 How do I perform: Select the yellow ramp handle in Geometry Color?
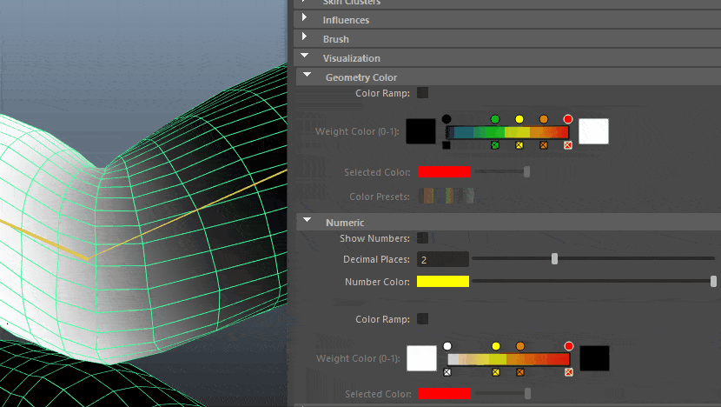[519, 119]
